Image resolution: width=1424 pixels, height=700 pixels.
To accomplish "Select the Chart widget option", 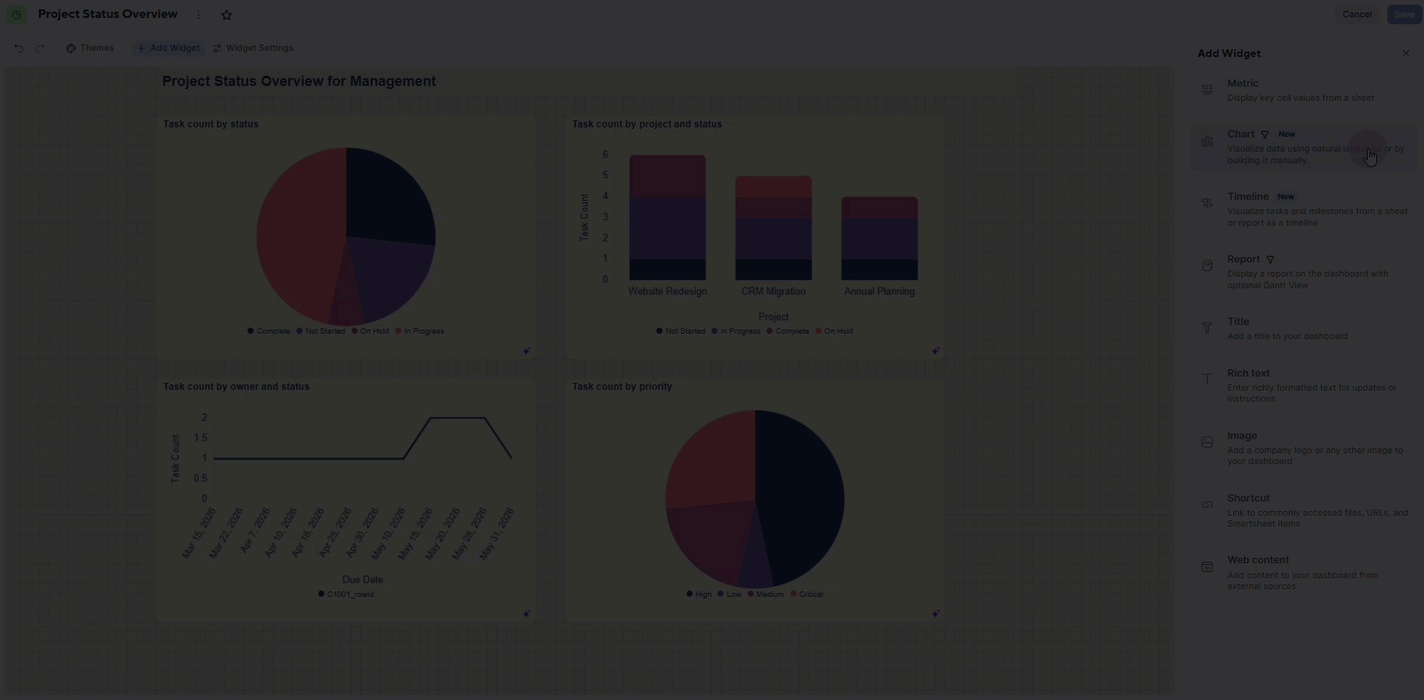I will (1304, 147).
